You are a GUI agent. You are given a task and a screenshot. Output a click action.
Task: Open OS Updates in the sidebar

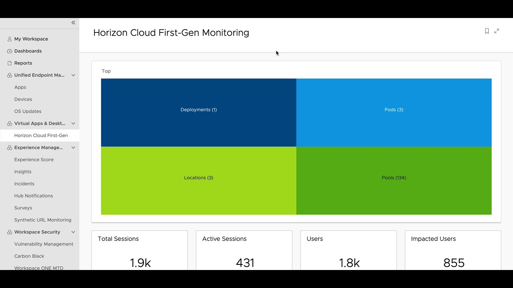(28, 111)
